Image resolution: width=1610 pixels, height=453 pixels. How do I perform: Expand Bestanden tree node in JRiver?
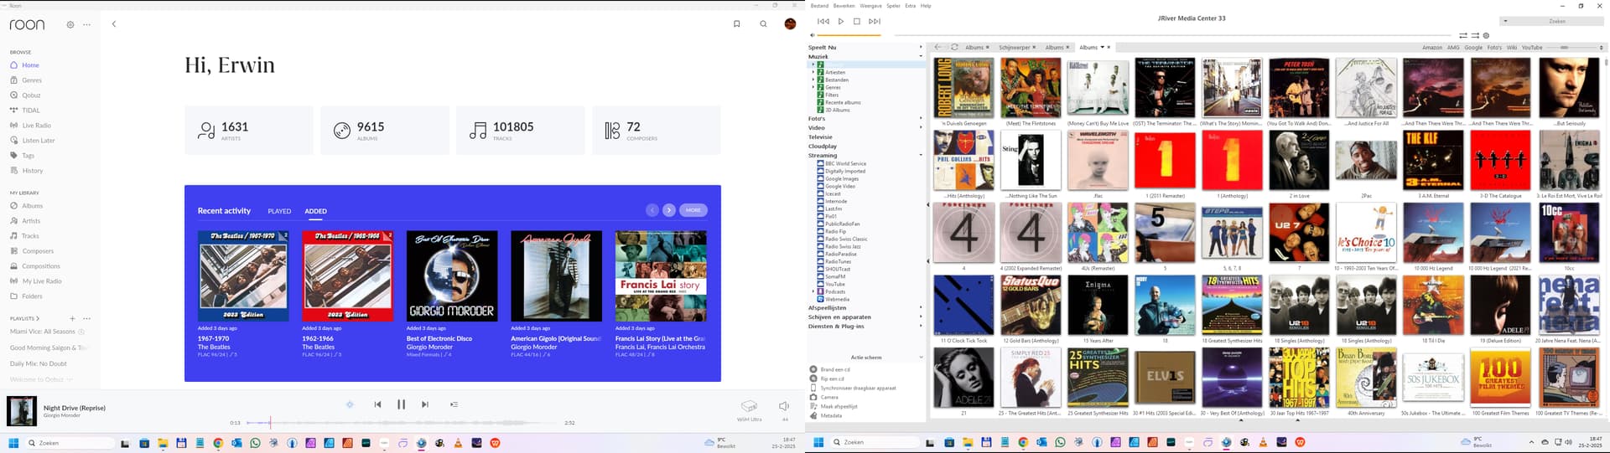(813, 80)
